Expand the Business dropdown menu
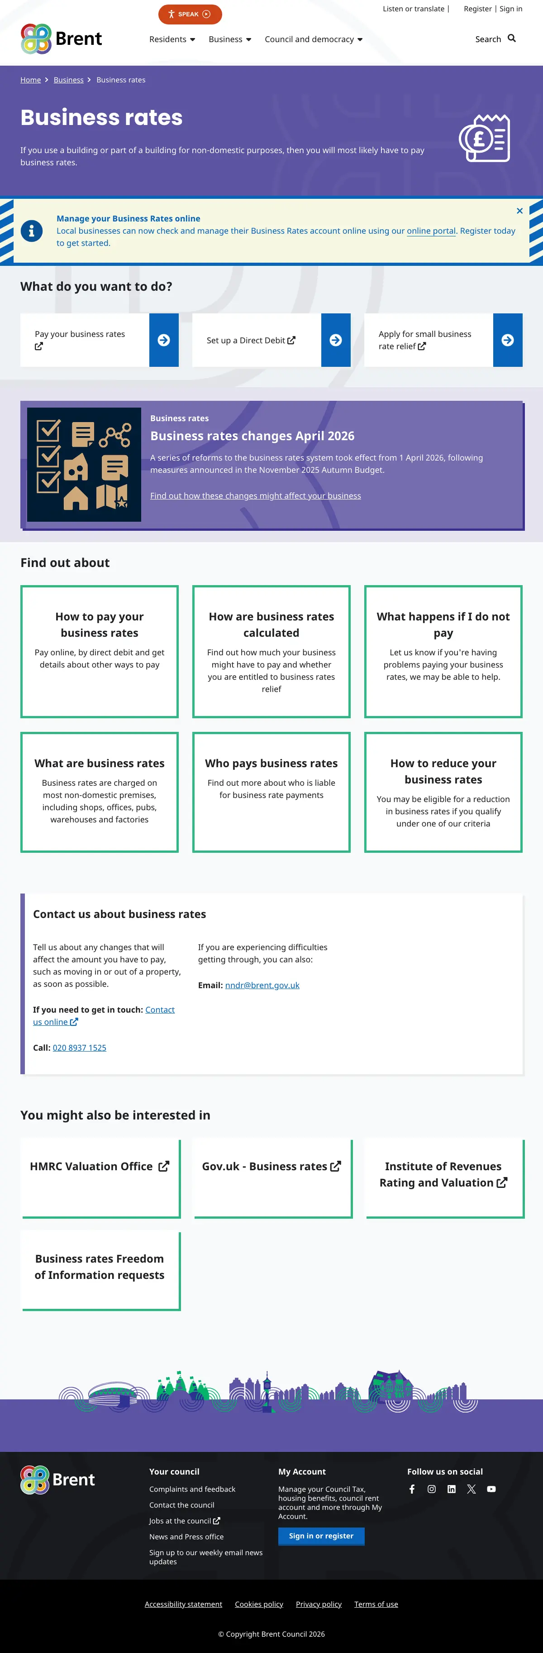The height and width of the screenshot is (1653, 543). tap(229, 39)
